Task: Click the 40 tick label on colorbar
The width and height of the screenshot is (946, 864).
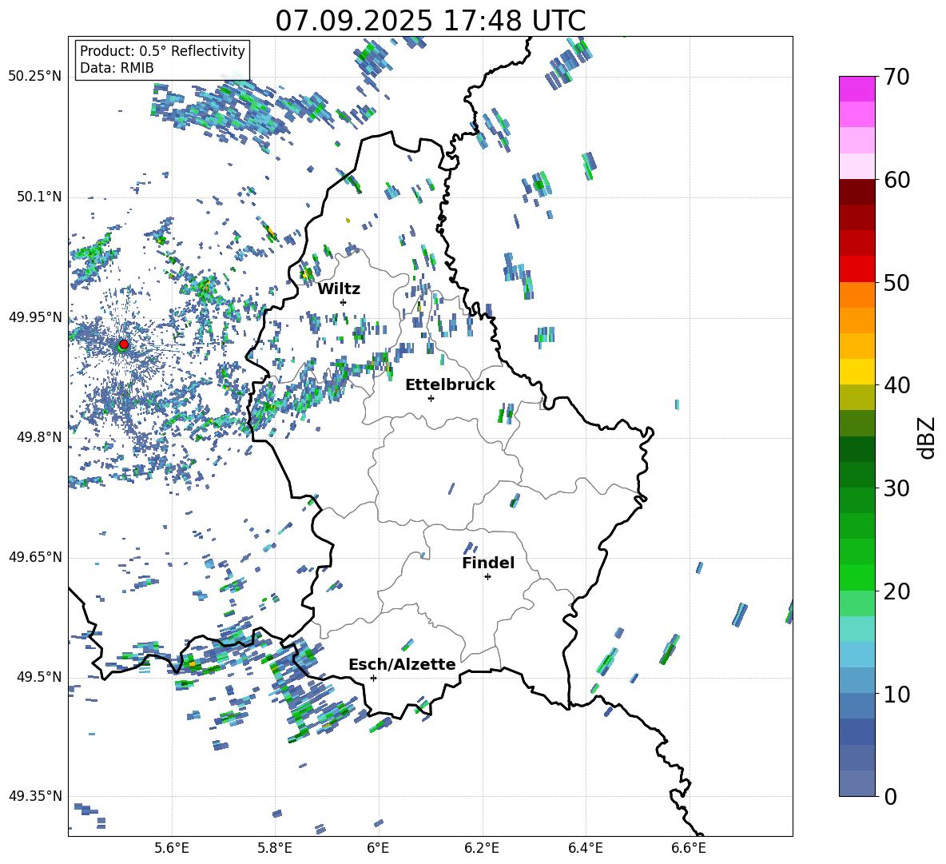Action: [896, 385]
